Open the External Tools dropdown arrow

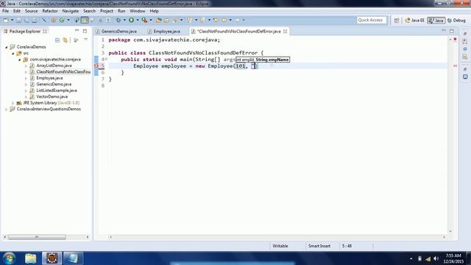pyautogui.click(x=150, y=20)
